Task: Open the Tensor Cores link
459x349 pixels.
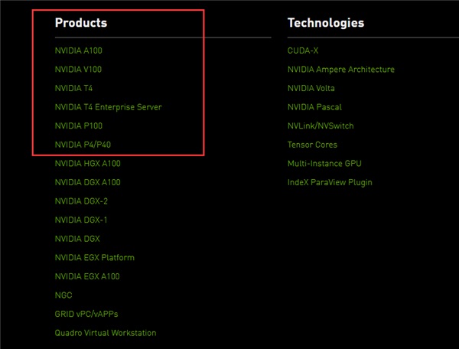Action: coord(312,145)
